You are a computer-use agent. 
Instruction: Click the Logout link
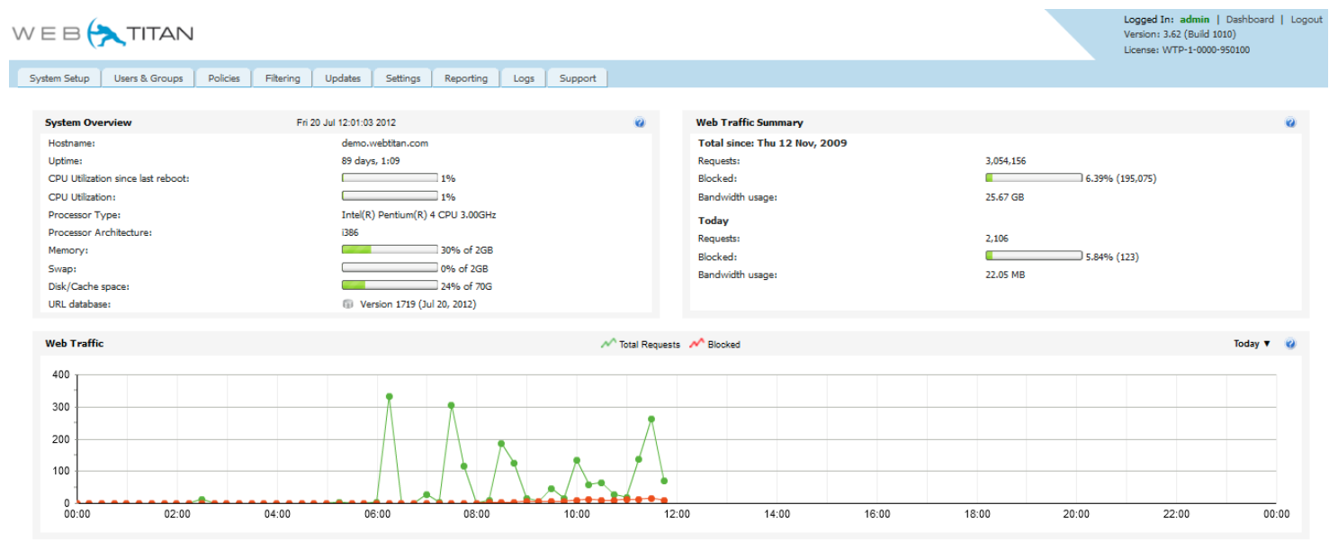pos(1307,19)
